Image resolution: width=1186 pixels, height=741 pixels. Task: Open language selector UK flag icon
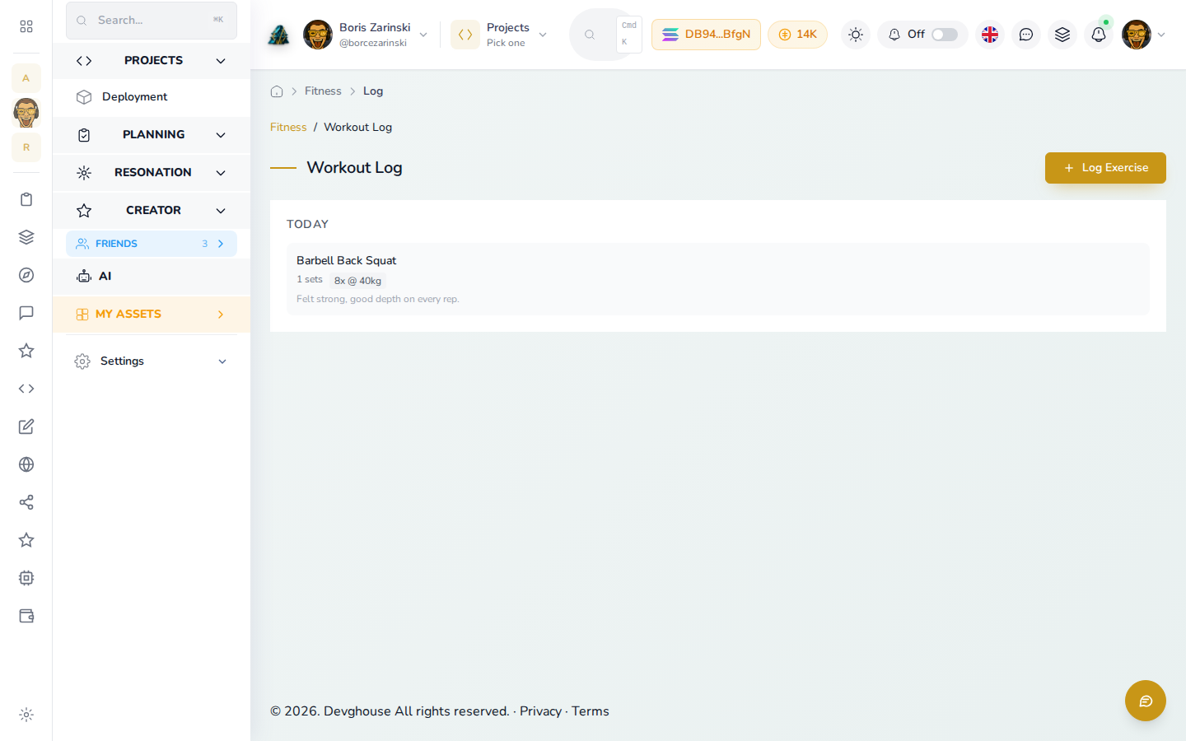pos(990,35)
